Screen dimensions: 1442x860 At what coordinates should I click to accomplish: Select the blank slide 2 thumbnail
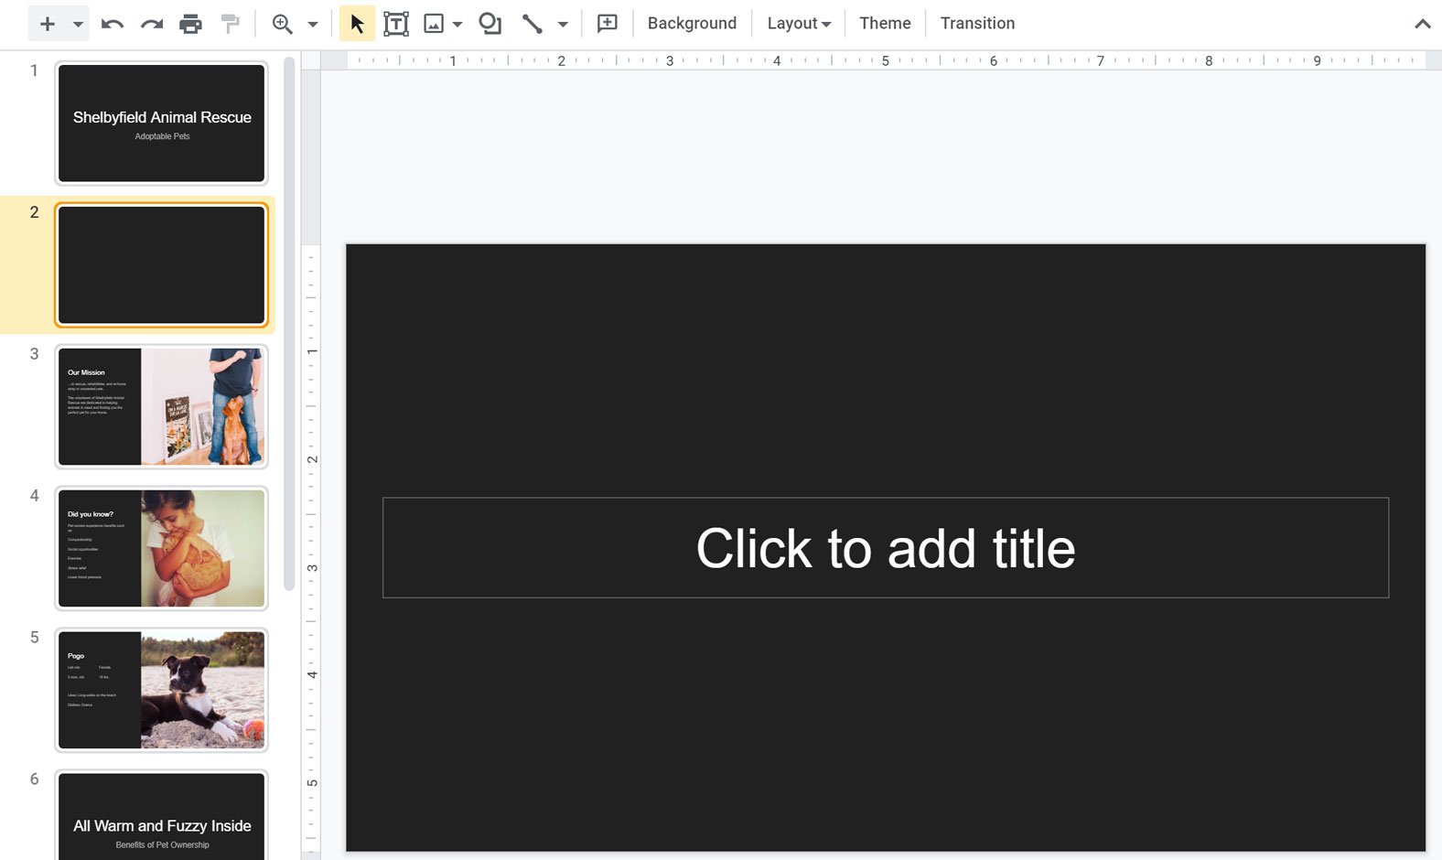[161, 265]
